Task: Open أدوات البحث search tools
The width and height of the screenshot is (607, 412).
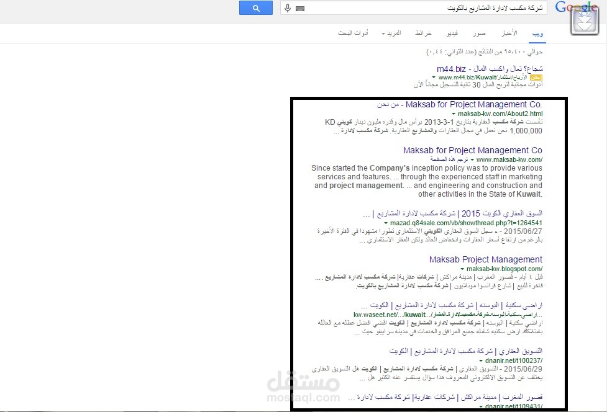Action: point(353,34)
